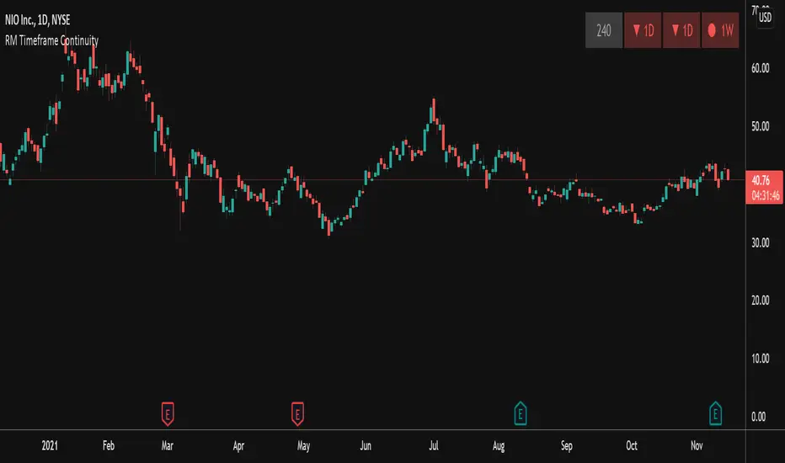The width and height of the screenshot is (785, 463).
Task: Click the second red 1D continuity box
Action: pos(681,30)
